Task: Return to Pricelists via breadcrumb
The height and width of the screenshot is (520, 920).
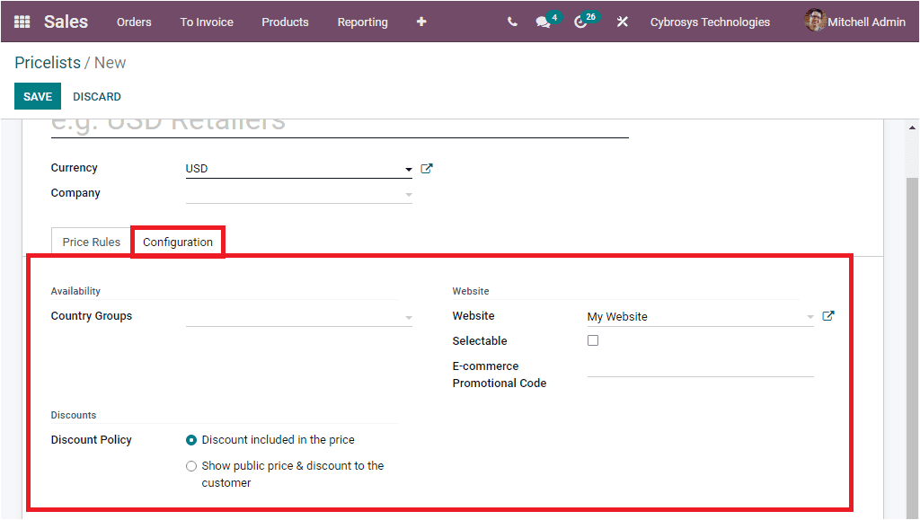Action: 48,62
